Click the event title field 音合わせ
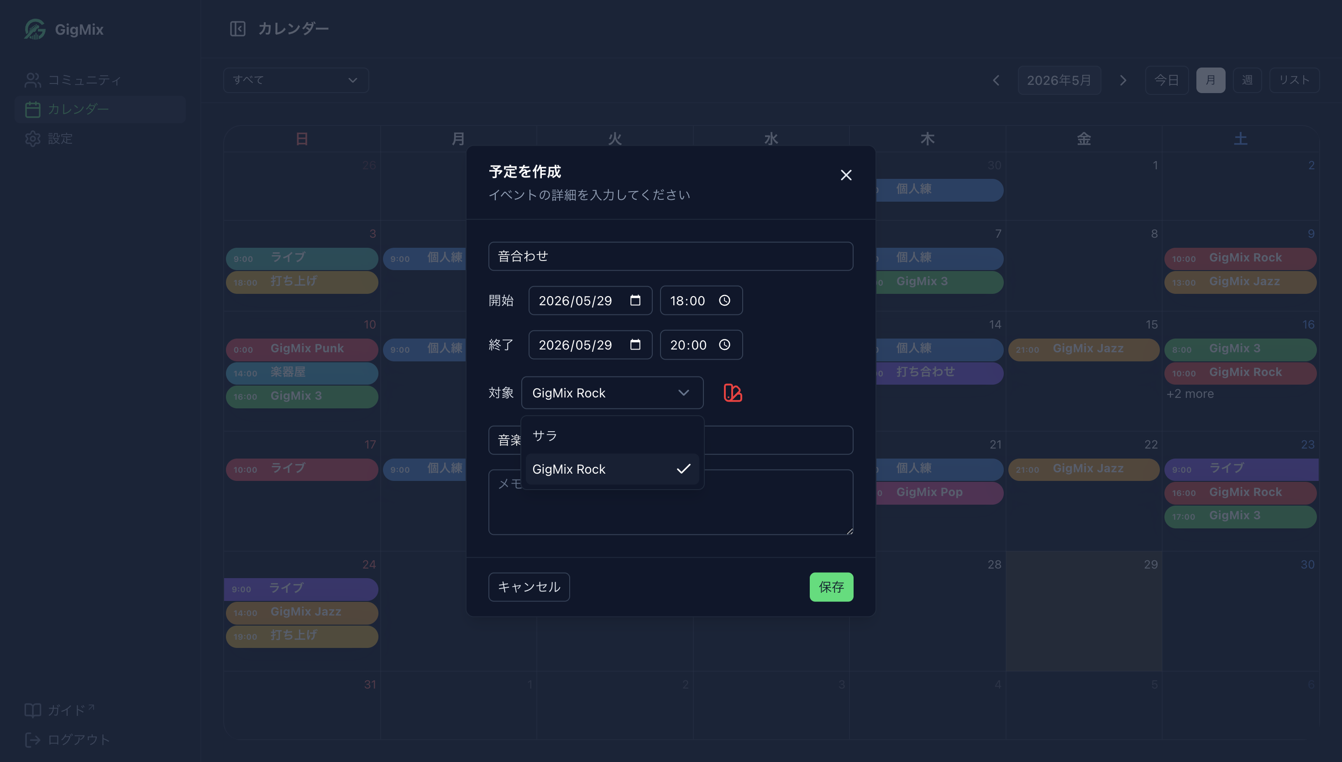Viewport: 1342px width, 762px height. 671,256
